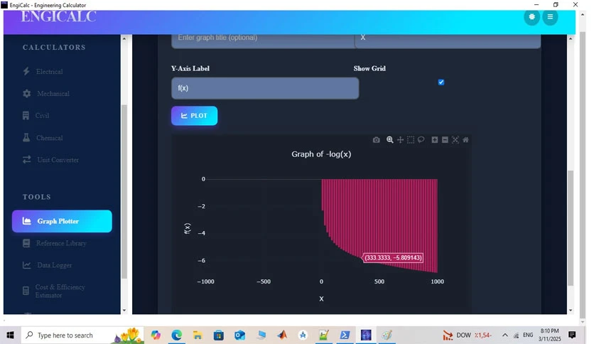Autoscale the graph axes
Image resolution: width=594 pixels, height=344 pixels.
tap(455, 140)
